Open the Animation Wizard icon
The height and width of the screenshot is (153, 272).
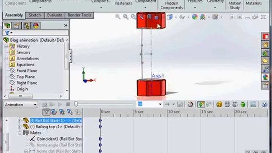coord(190,105)
